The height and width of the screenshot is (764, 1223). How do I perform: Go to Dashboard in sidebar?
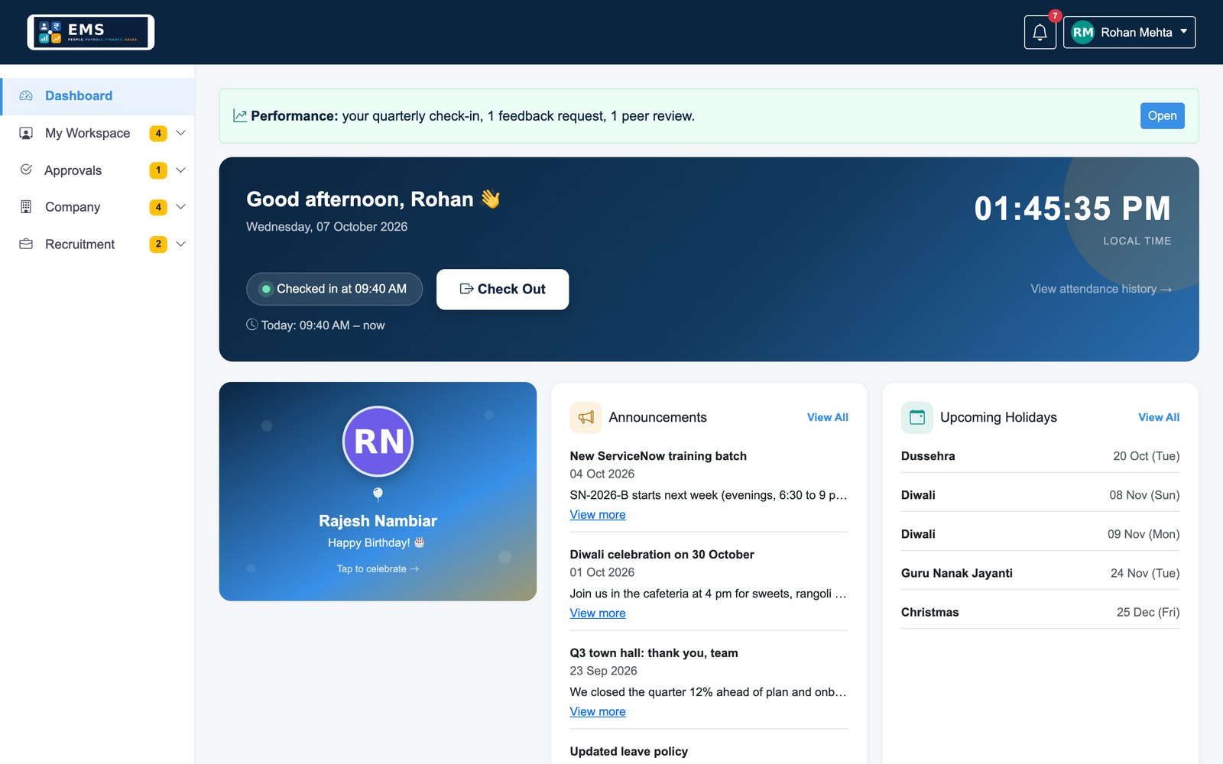pos(98,96)
